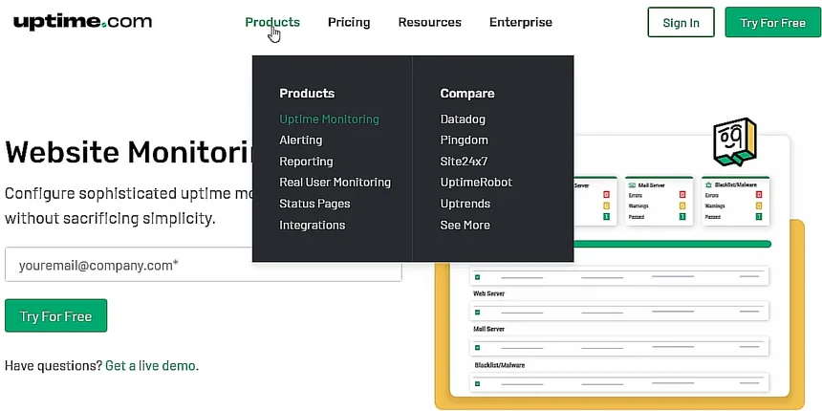The image size is (822, 411).
Task: Click the "Products" dropdown column heading
Action: 307,94
